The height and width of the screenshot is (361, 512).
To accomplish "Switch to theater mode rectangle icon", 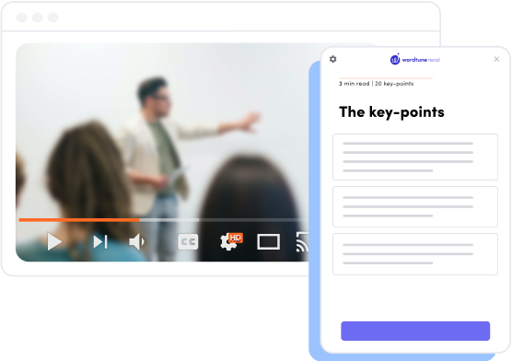I will click(268, 242).
